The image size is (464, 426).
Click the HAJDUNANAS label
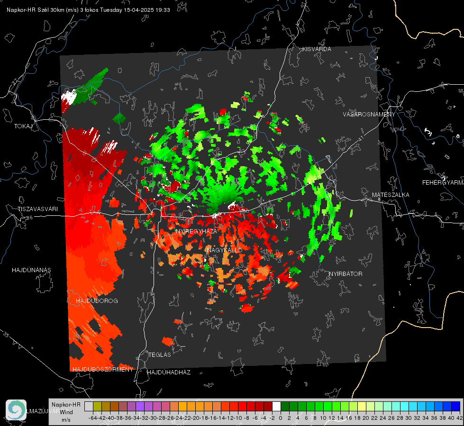click(x=31, y=270)
